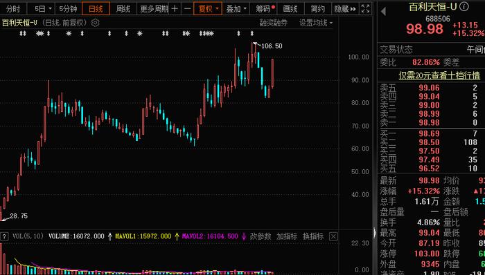This screenshot has width=485, height=275.
Task: Open chart settings gear next to 前复权
Action: (96, 23)
